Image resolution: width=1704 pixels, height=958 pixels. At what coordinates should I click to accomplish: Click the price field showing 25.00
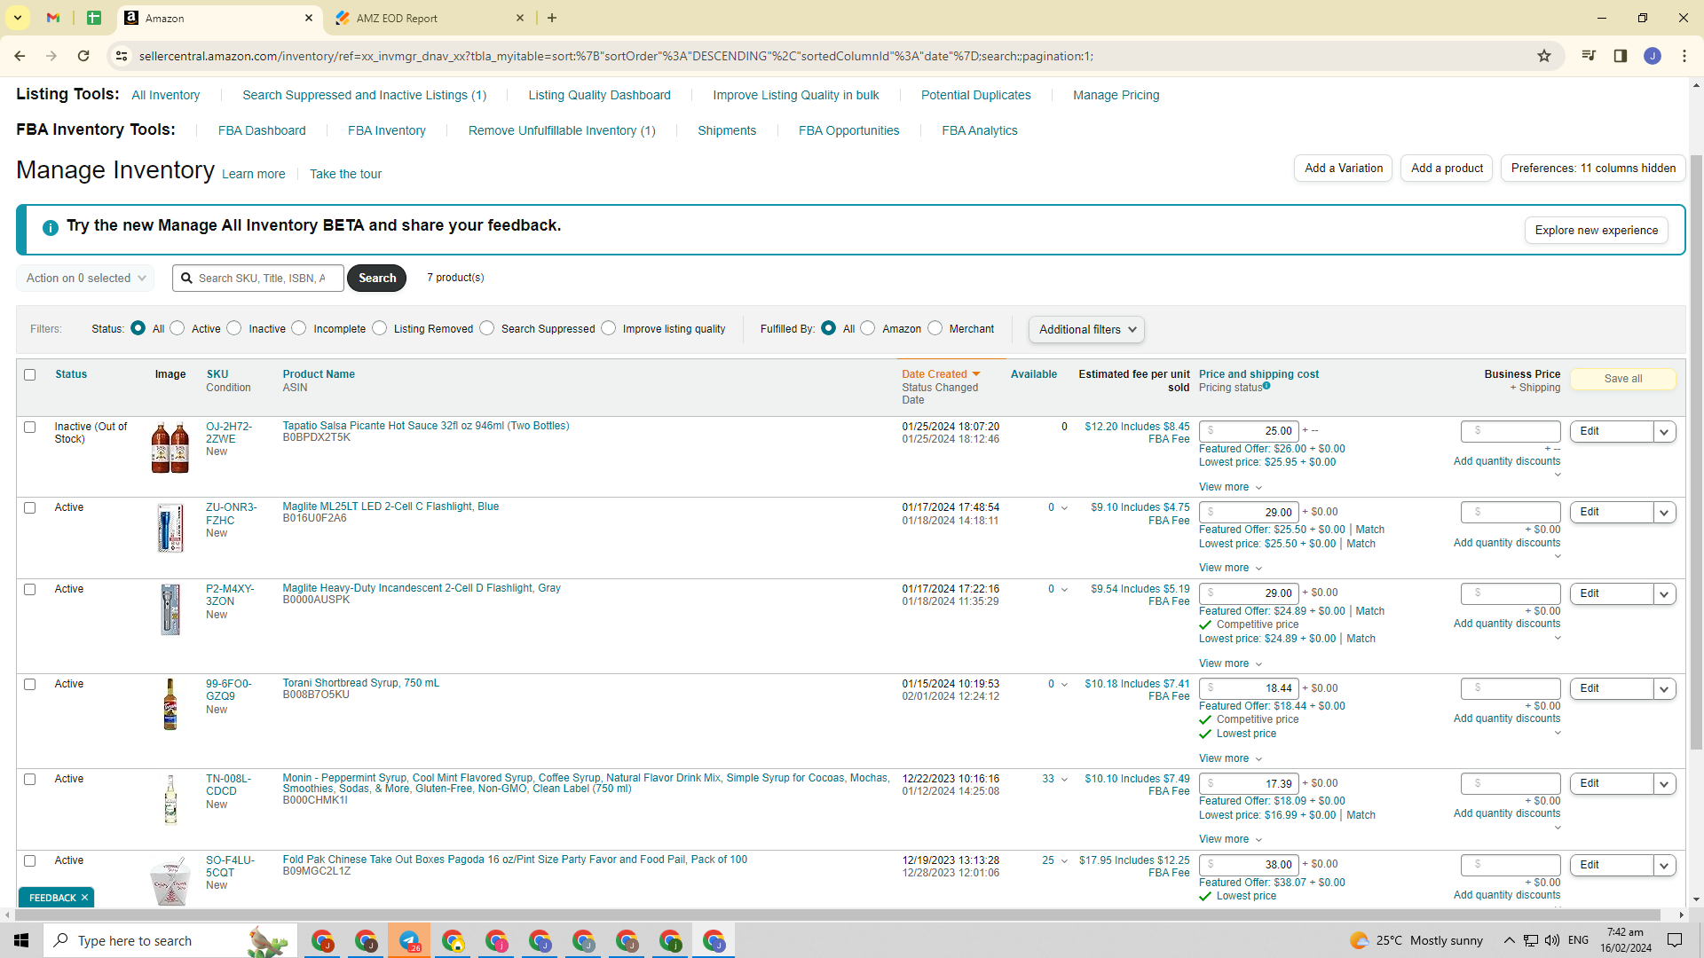point(1249,432)
